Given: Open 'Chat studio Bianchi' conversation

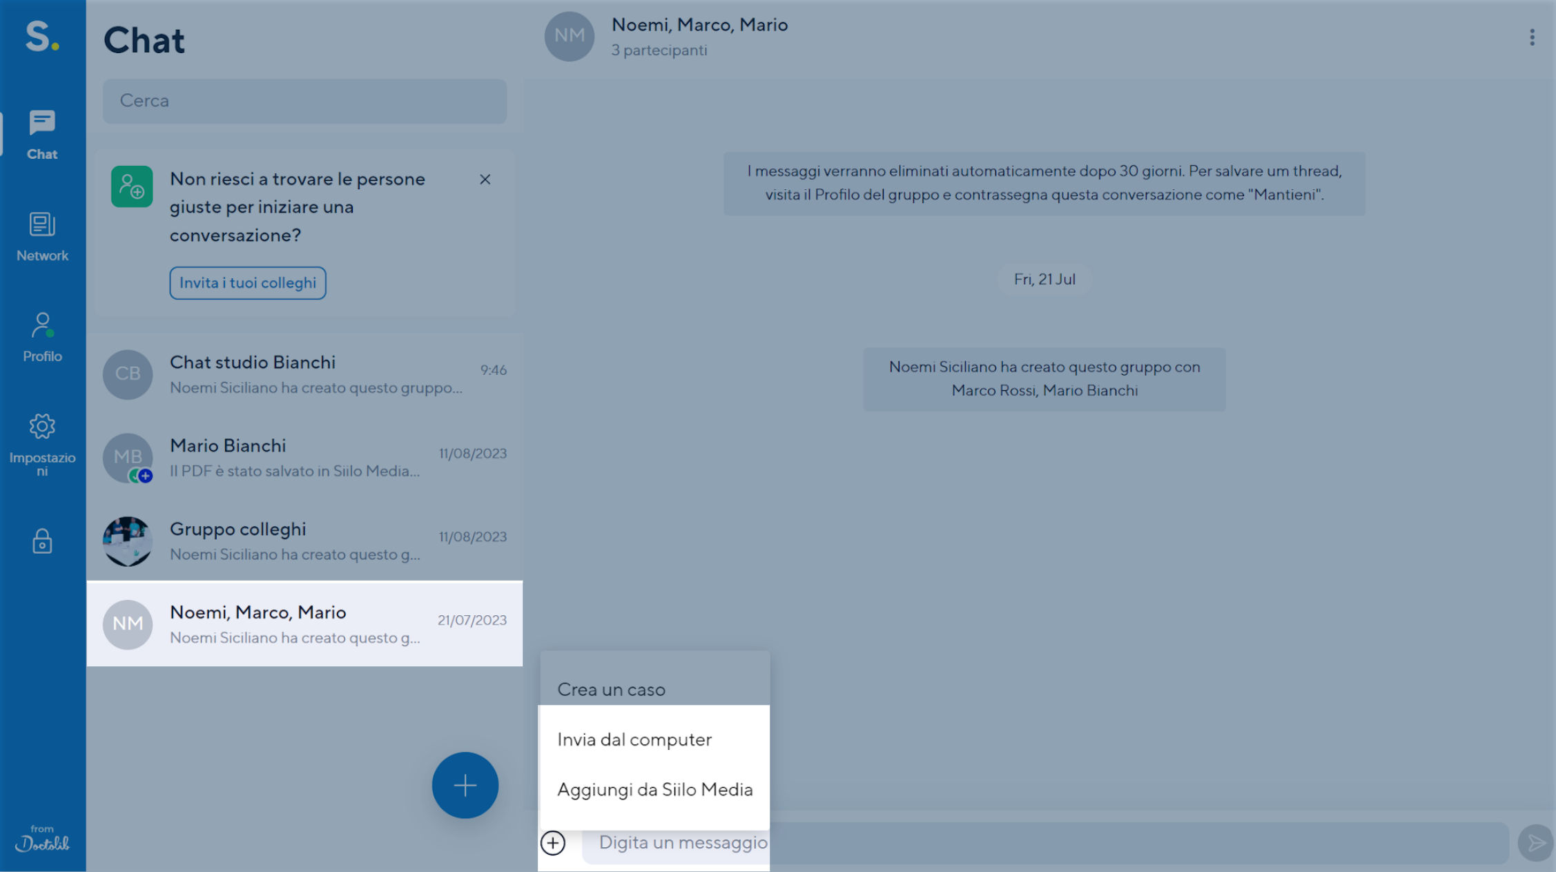Looking at the screenshot, I should pos(304,374).
